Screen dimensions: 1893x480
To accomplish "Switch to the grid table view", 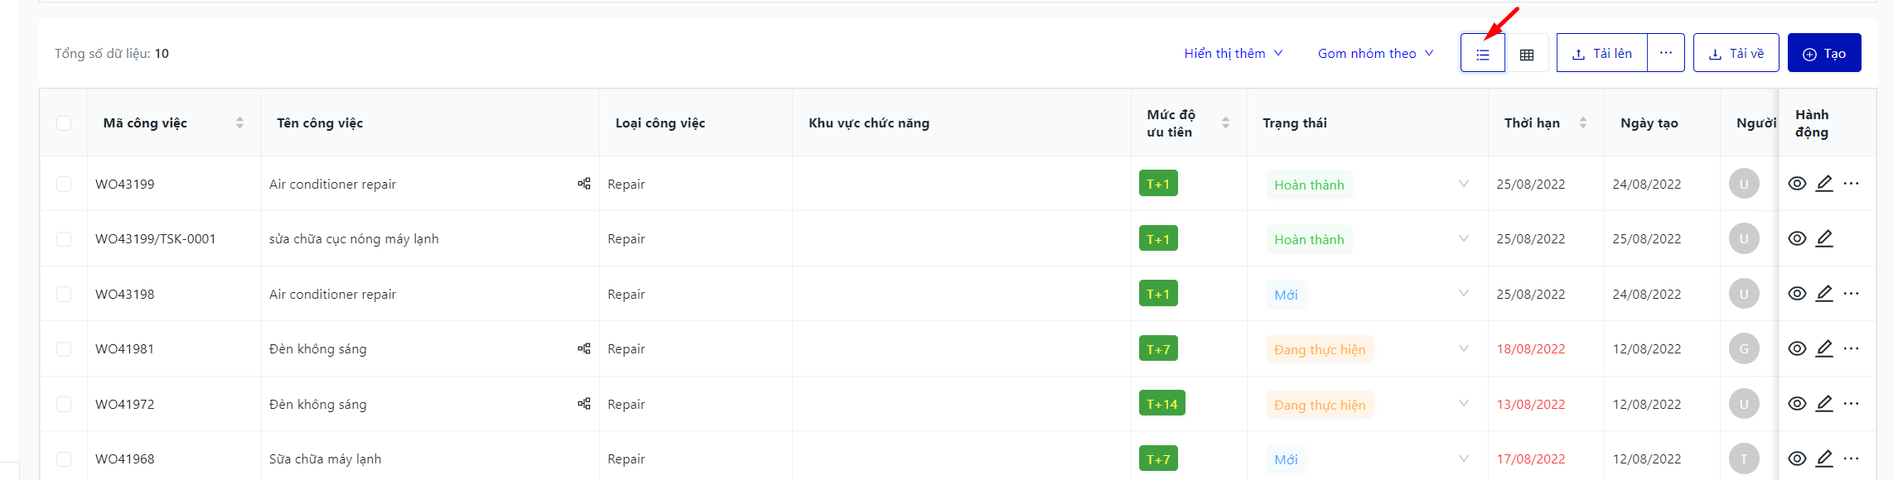I will click(1527, 54).
